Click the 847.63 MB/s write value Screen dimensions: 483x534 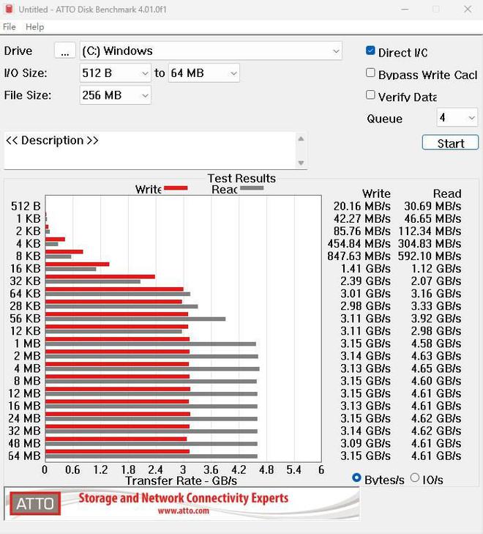coord(359,256)
